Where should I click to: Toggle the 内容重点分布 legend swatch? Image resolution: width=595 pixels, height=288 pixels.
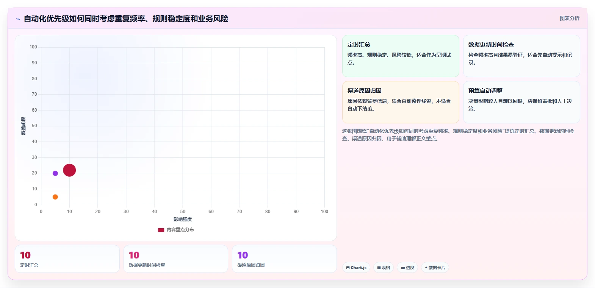coord(161,230)
